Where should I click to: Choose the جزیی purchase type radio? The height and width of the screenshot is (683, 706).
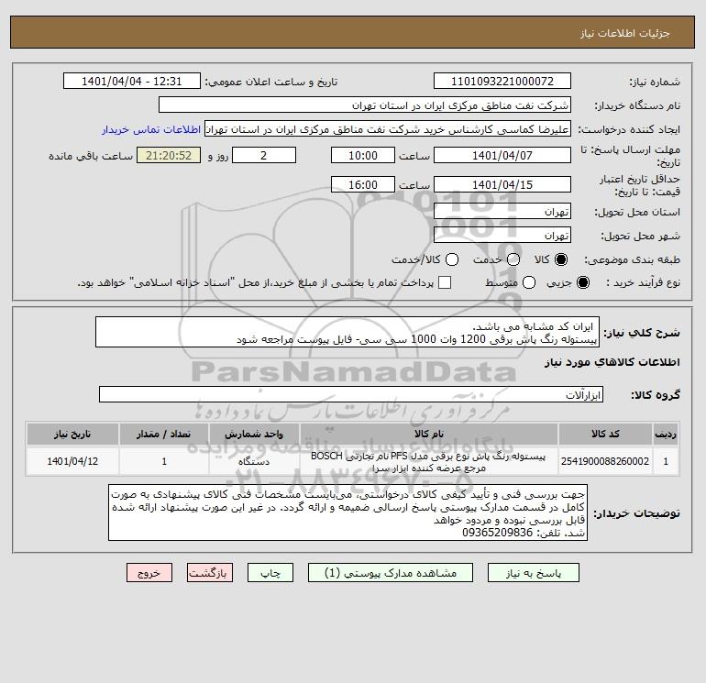582,282
